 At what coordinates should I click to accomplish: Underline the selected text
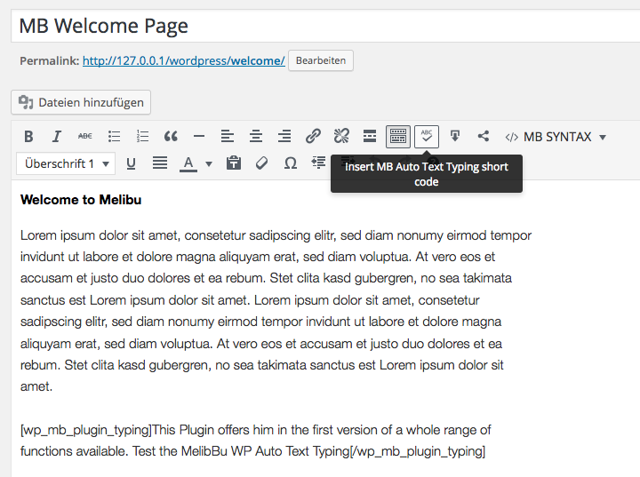131,163
